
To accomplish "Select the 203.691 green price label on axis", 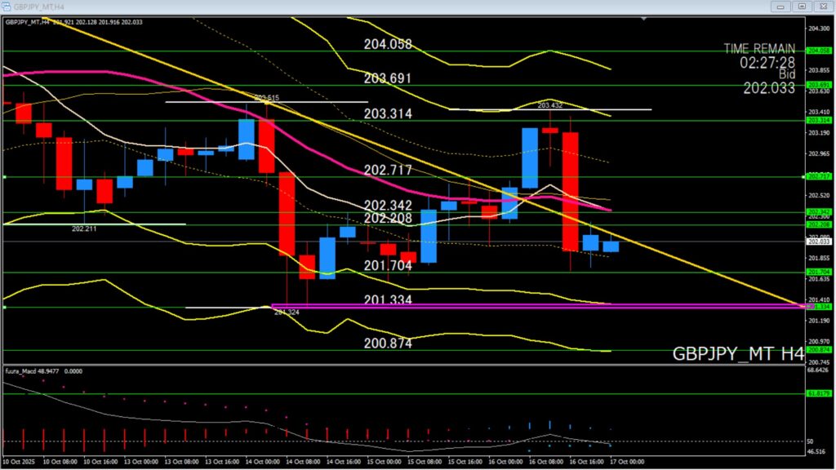I will click(x=818, y=85).
